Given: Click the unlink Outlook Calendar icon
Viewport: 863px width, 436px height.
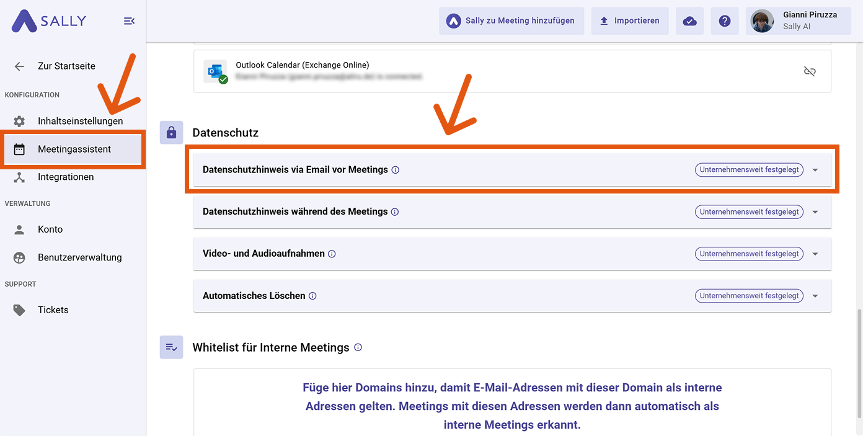Looking at the screenshot, I should (809, 71).
